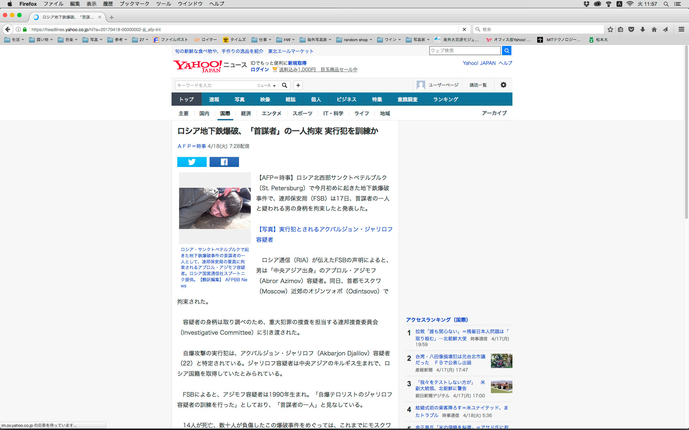The height and width of the screenshot is (430, 689).
Task: Open the Pocket icon in toolbar
Action: pyautogui.click(x=631, y=29)
